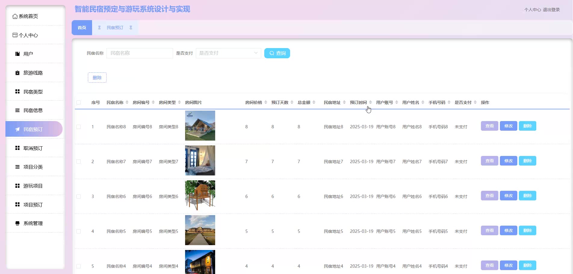Sort by 预订时间 column arrows
Image resolution: width=573 pixels, height=274 pixels.
tap(370, 102)
